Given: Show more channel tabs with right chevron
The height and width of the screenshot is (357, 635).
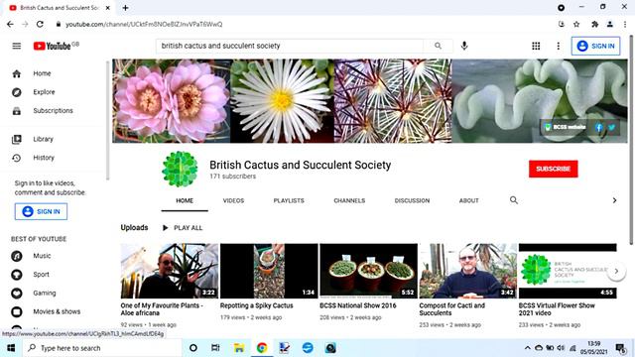Looking at the screenshot, I should pos(614,200).
